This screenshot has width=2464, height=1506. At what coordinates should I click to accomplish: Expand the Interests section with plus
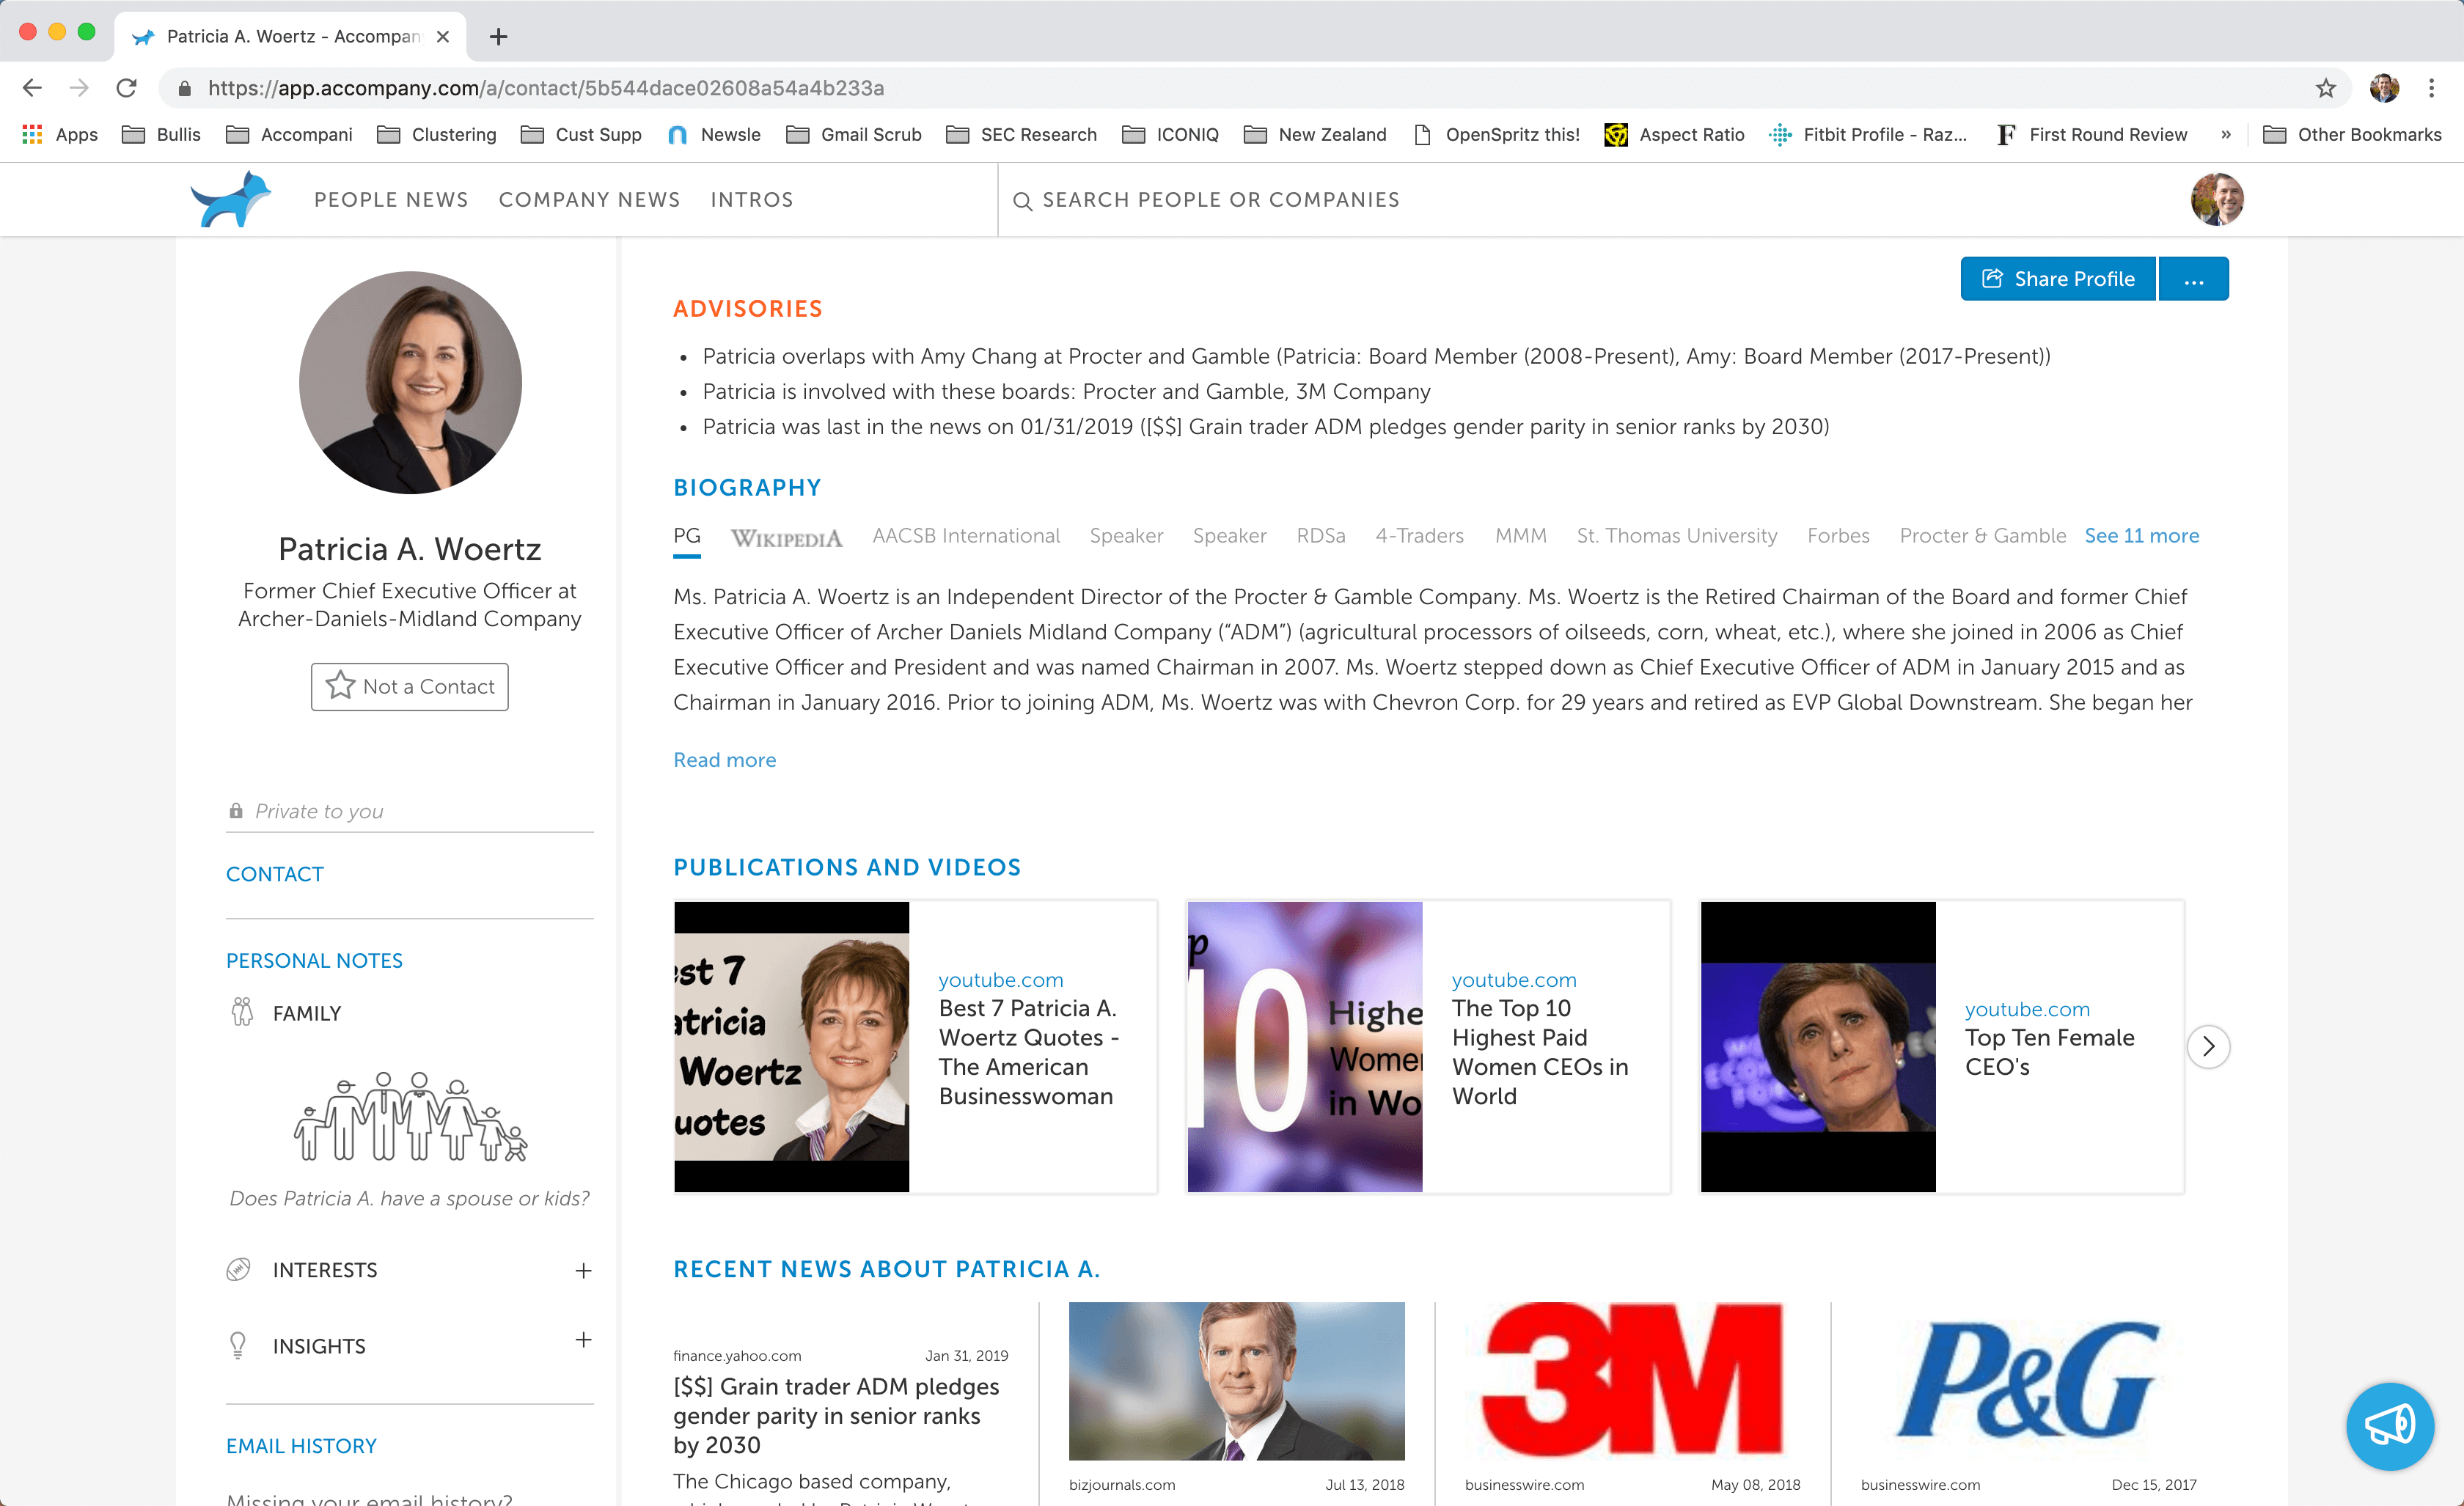(583, 1270)
